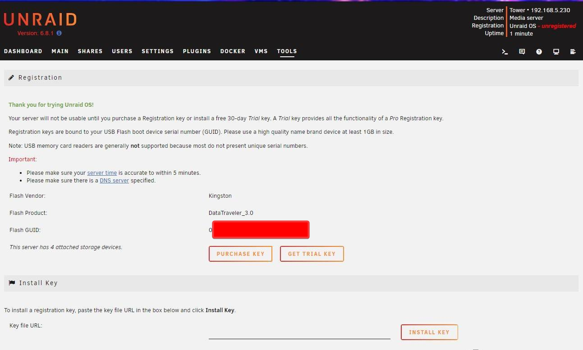This screenshot has height=350, width=583.
Task: Open the Users tab
Action: click(x=122, y=51)
